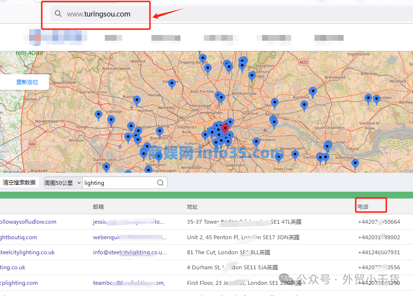Select the phone number ending 39002
This screenshot has width=413, height=296.
point(379,237)
